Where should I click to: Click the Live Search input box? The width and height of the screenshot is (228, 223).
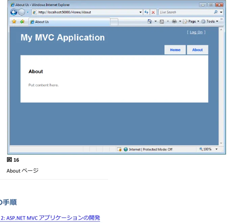[x=186, y=12]
